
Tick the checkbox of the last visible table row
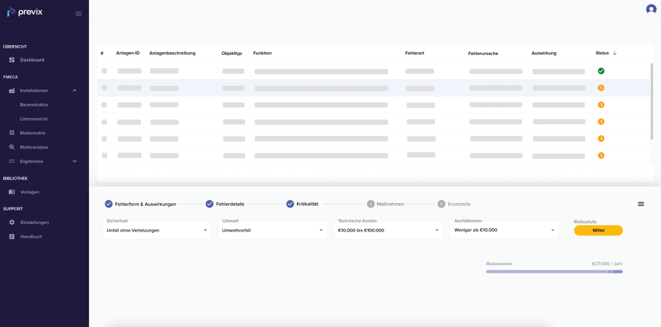104,155
